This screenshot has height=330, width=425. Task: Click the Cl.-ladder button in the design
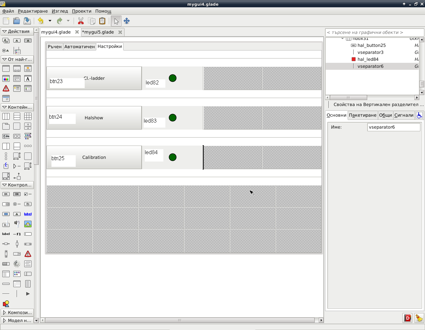[94, 78]
